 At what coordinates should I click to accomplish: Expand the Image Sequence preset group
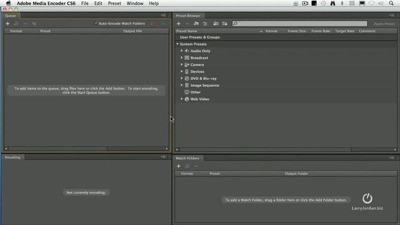(x=182, y=85)
